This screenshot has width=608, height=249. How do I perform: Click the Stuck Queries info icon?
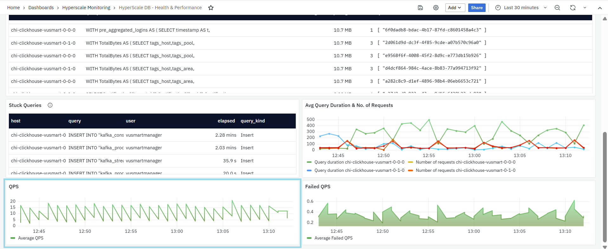click(x=50, y=105)
